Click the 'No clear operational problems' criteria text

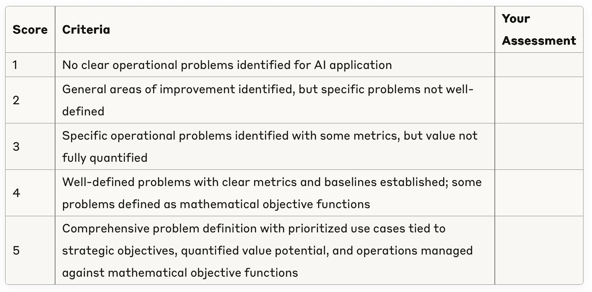click(227, 65)
